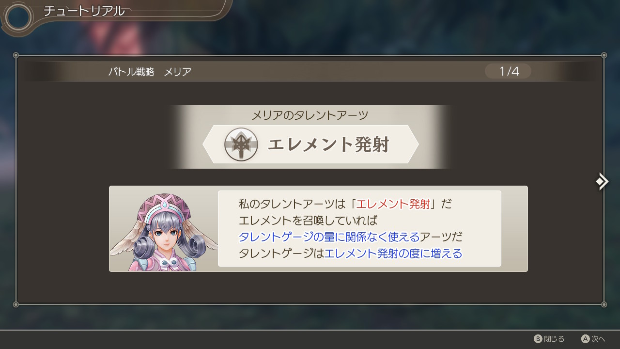The width and height of the screenshot is (620, 349).
Task: Click the bottom-left corner rivet of the panel
Action: coord(15,304)
